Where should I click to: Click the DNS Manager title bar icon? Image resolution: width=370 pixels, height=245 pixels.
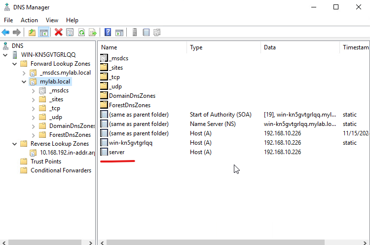[7, 7]
